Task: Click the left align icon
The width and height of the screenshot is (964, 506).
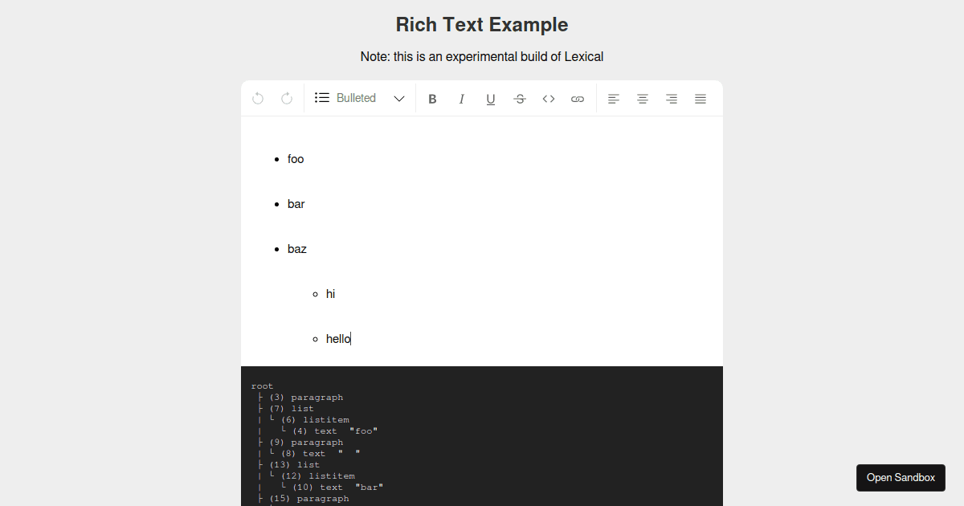Action: (x=614, y=98)
